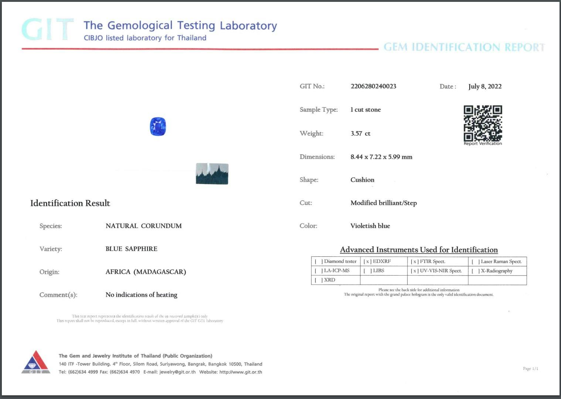Screen dimensions: 561x399
Task: Click the GEM IDENTIFICATION REPORT title
Action: pyautogui.click(x=464, y=47)
